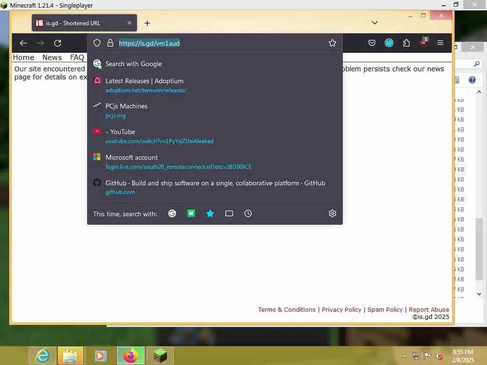Open Firefox hamburger application menu
This screenshot has height=365, width=487.
point(440,42)
